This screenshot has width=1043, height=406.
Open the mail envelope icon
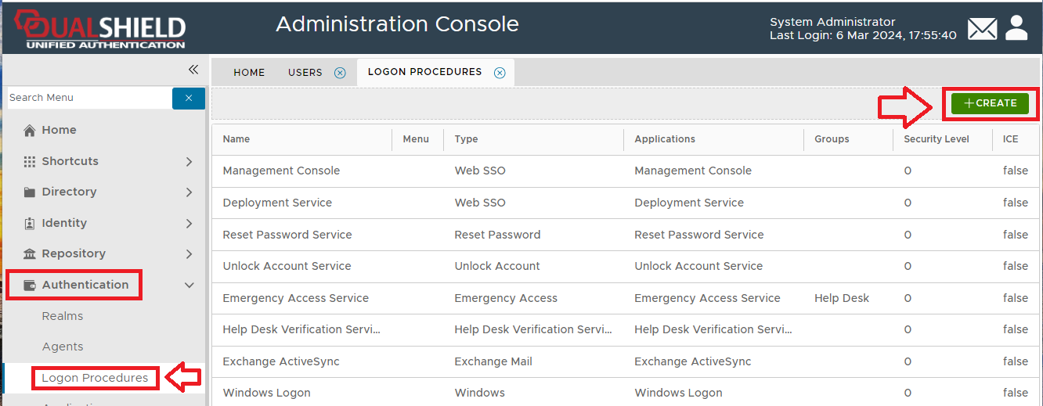click(982, 29)
